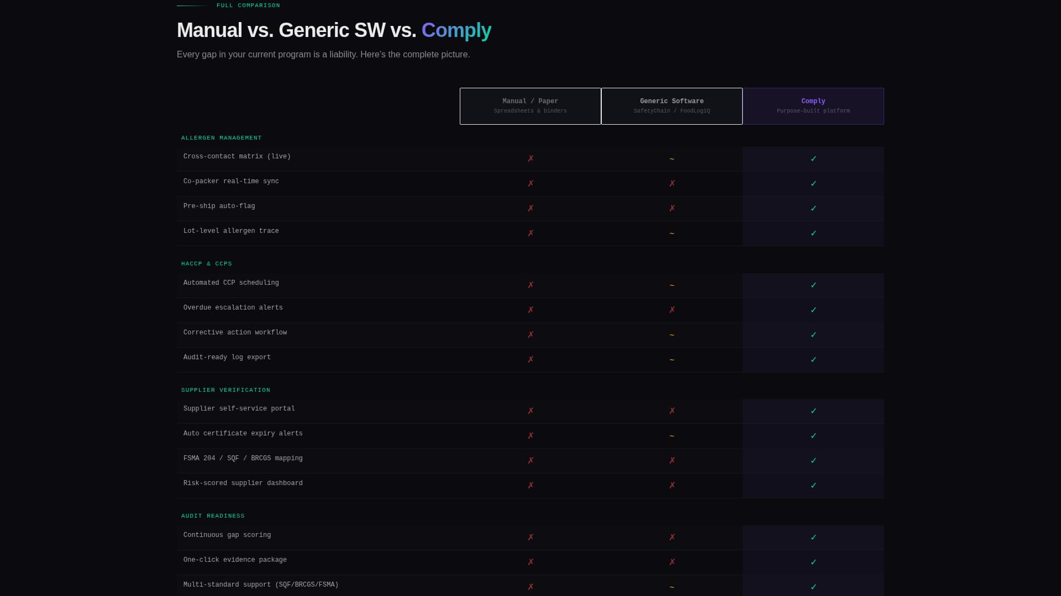Click the Supplier Verification section label
The width and height of the screenshot is (1061, 596).
226,390
